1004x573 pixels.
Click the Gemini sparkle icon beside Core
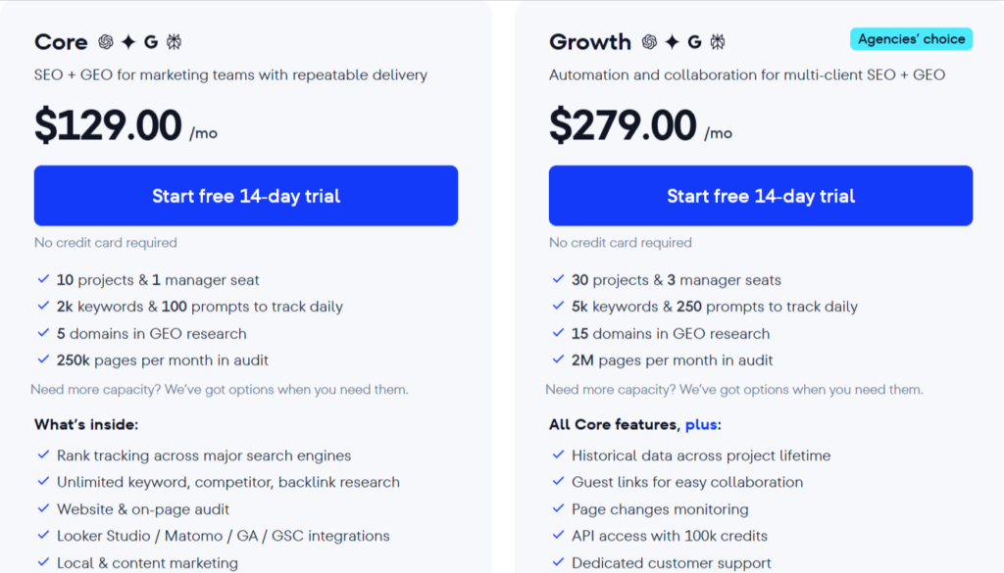point(128,42)
